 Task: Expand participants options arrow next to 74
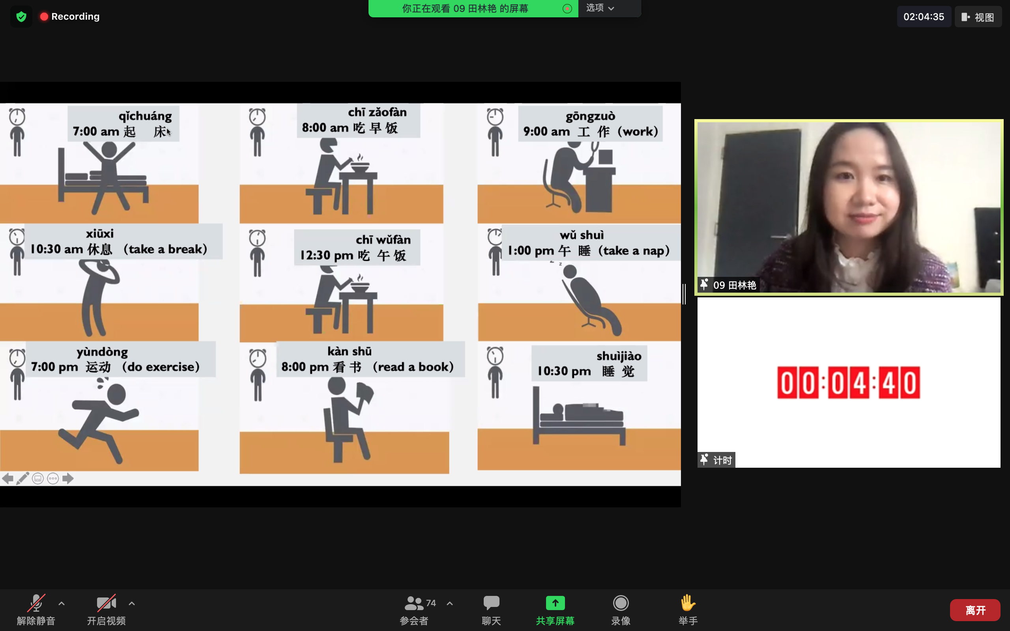click(x=449, y=603)
